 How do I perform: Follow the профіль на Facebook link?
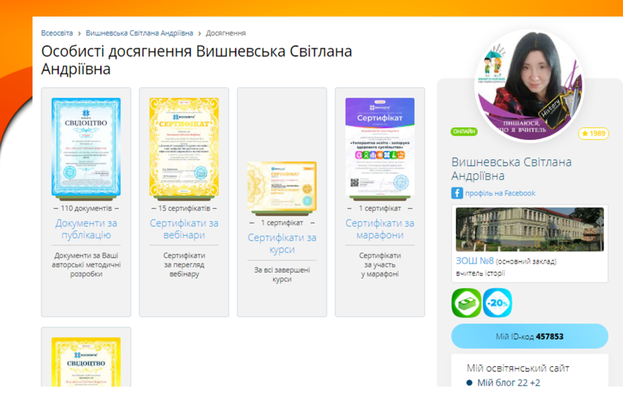pyautogui.click(x=500, y=193)
